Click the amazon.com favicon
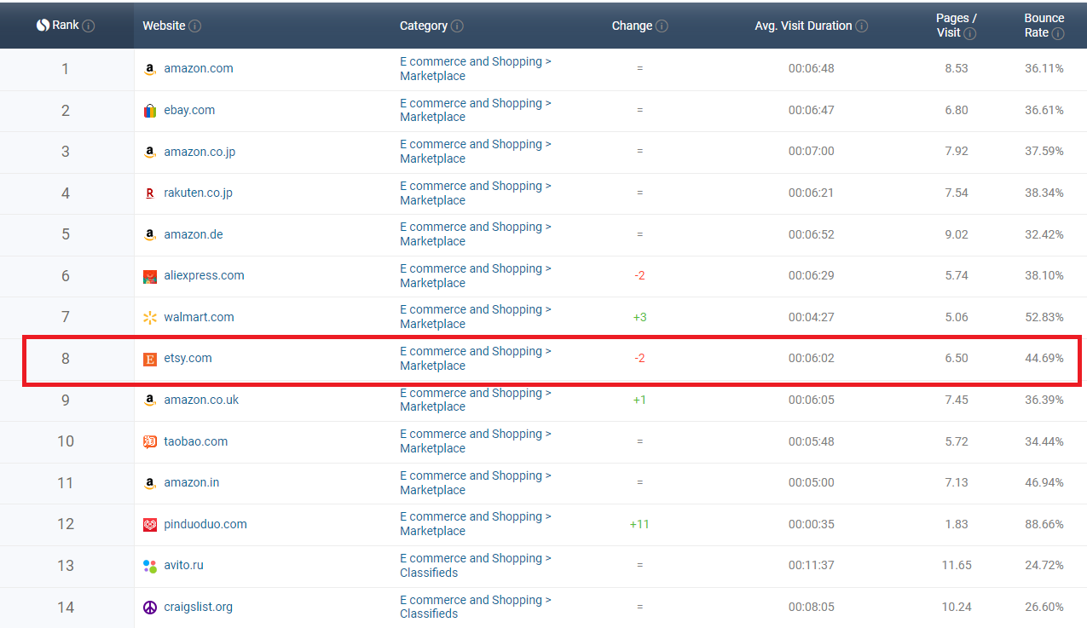 (x=150, y=69)
